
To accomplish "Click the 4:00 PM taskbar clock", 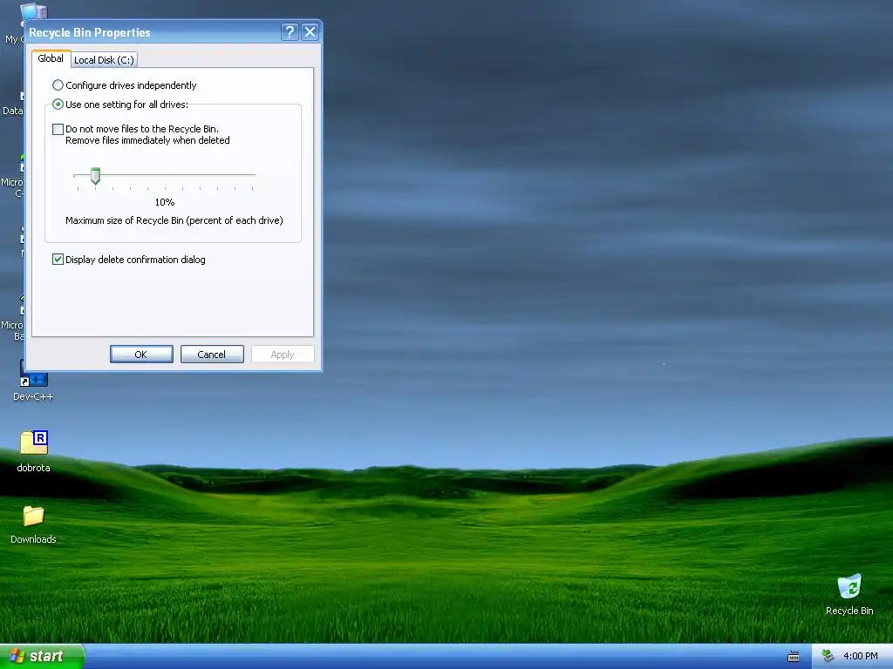I will pyautogui.click(x=860, y=657).
